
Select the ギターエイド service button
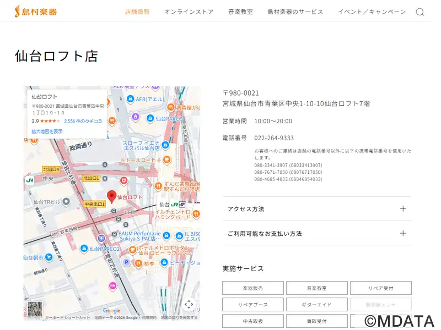tap(316, 305)
